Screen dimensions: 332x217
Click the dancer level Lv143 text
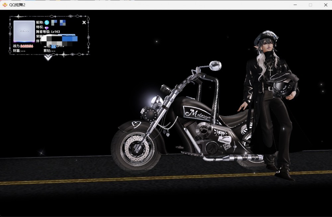55,32
